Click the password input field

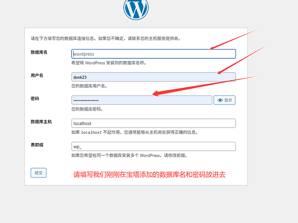142,100
